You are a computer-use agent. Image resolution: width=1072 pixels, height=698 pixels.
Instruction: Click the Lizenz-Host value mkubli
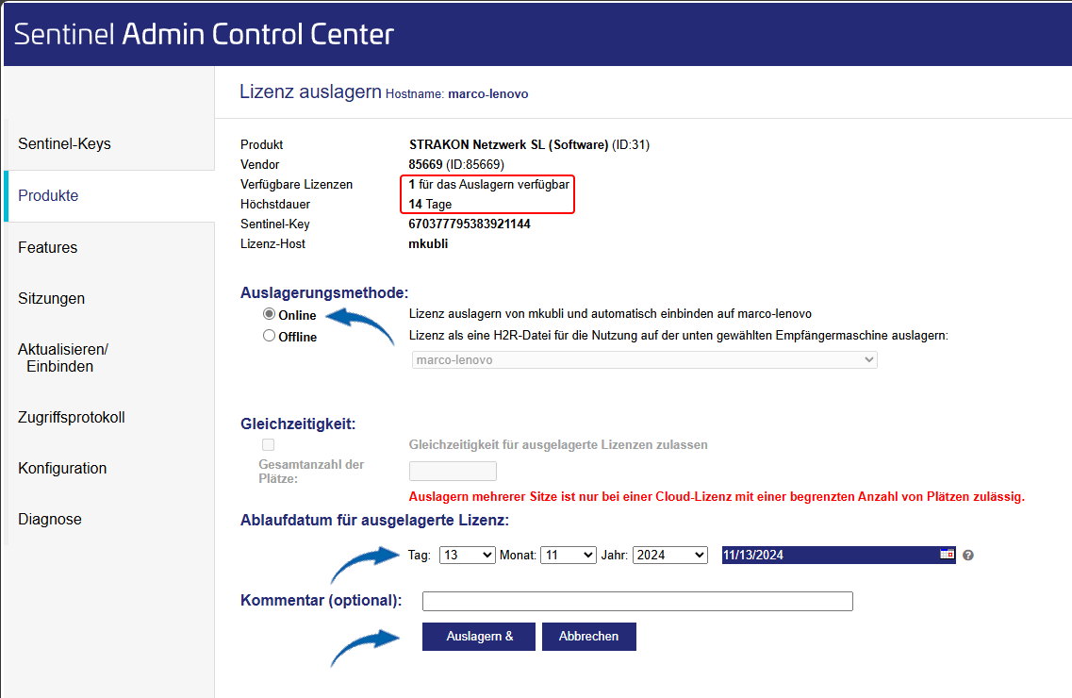[428, 244]
